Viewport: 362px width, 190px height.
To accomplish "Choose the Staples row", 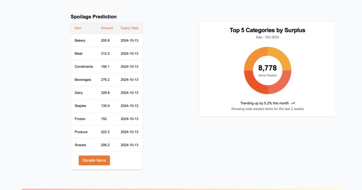I will click(106, 106).
